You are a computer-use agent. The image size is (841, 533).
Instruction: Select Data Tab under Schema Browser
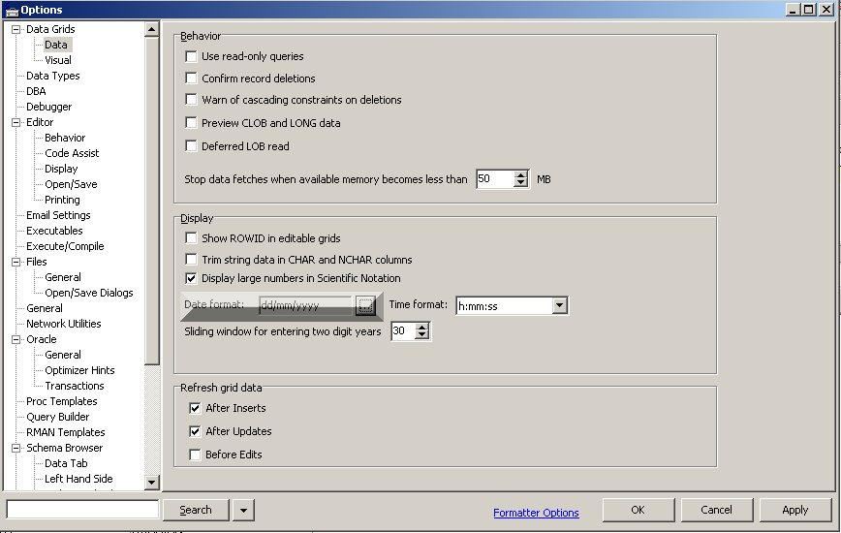coord(66,464)
